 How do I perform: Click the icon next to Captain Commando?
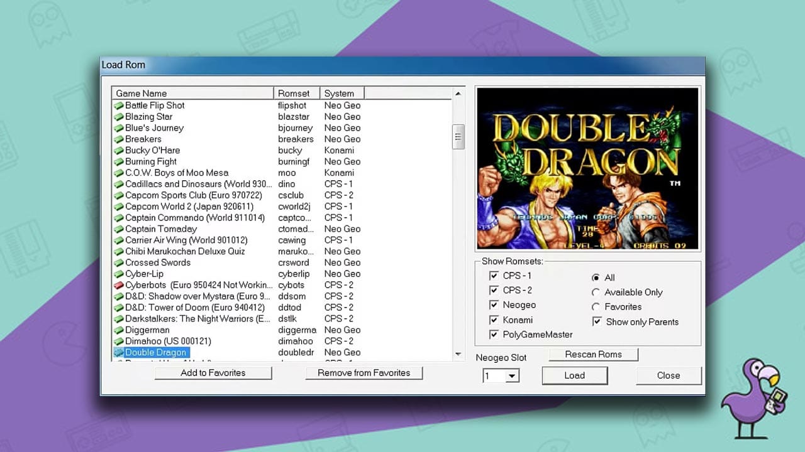click(118, 218)
